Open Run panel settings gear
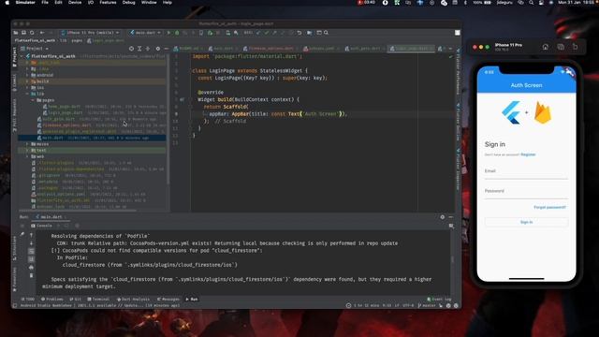 click(x=443, y=217)
